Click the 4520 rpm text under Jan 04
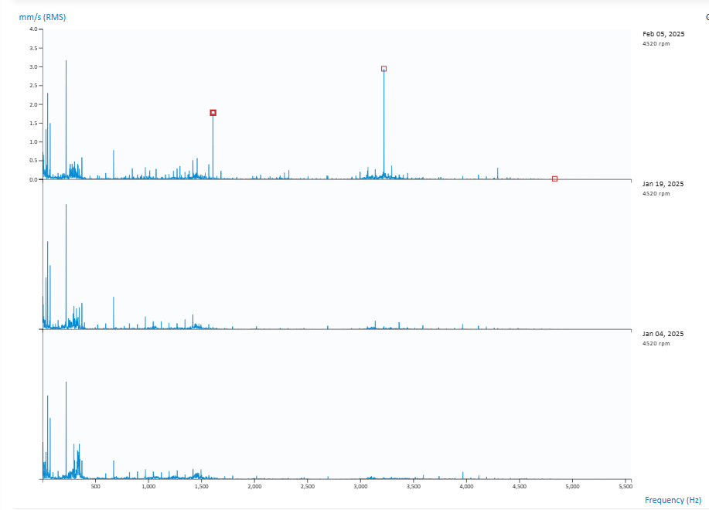 pyautogui.click(x=656, y=343)
